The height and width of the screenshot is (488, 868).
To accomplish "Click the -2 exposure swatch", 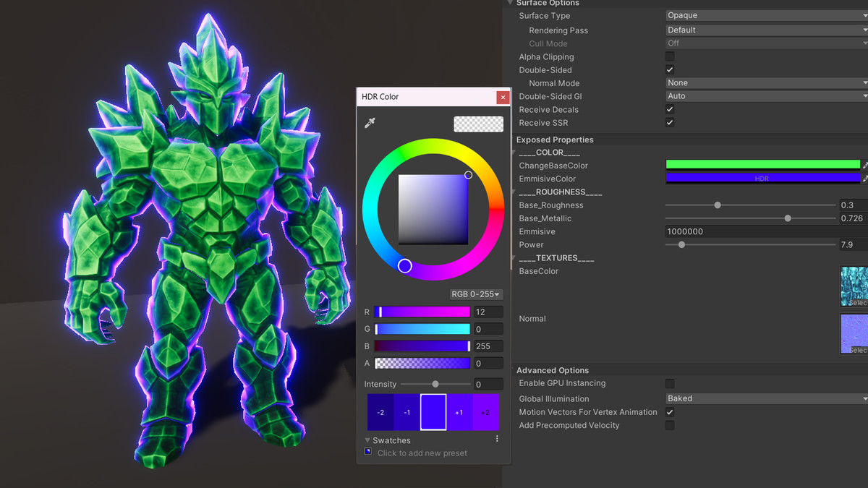I will pos(380,412).
